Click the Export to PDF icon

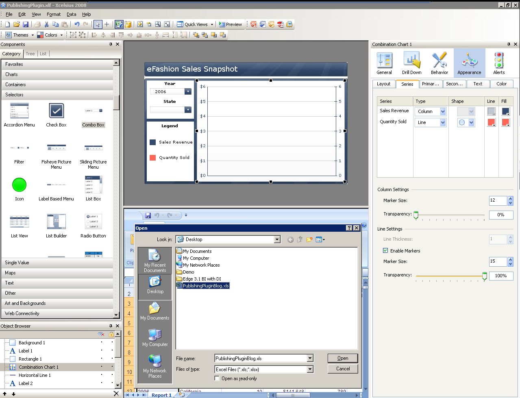pyautogui.click(x=280, y=24)
